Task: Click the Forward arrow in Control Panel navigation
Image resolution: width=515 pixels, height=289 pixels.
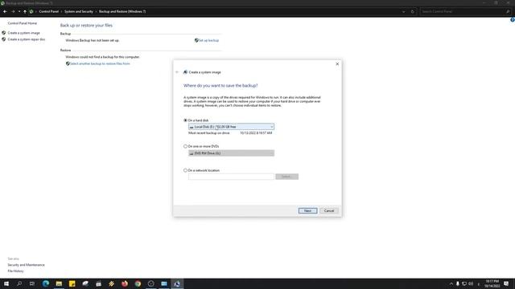Action: coord(13,11)
